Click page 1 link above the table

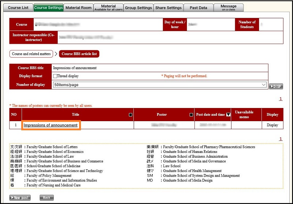coord(281,99)
